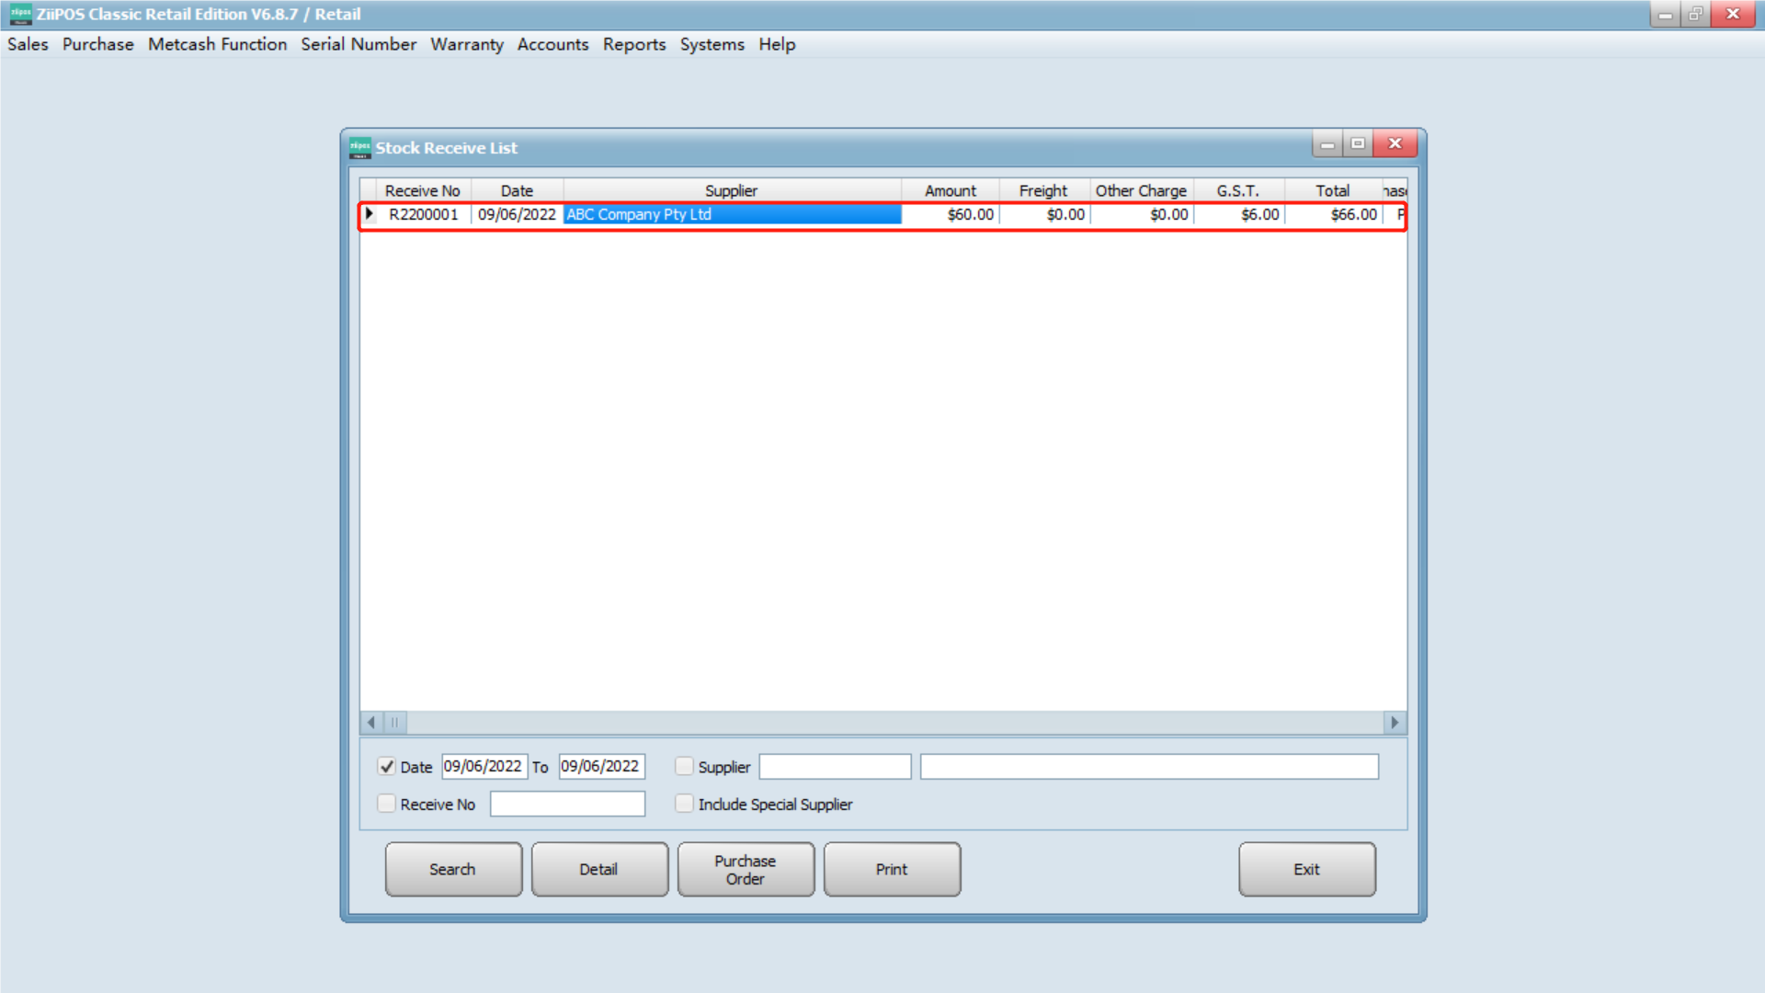Enable the Supplier filter checkbox
The height and width of the screenshot is (993, 1765).
(684, 766)
